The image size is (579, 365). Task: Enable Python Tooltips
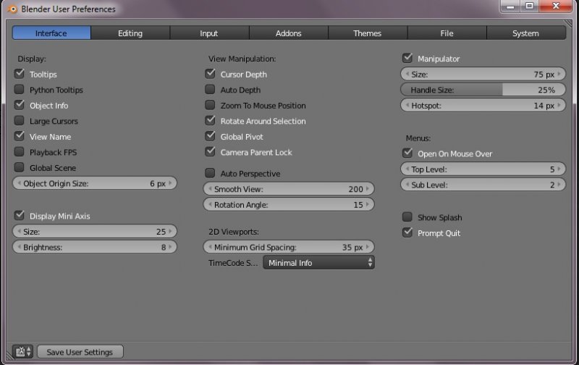coord(20,89)
